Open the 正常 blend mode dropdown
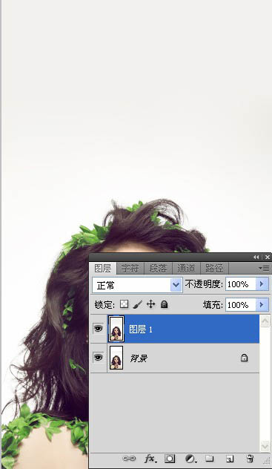Viewport: 272px width, 469px height. pos(137,285)
